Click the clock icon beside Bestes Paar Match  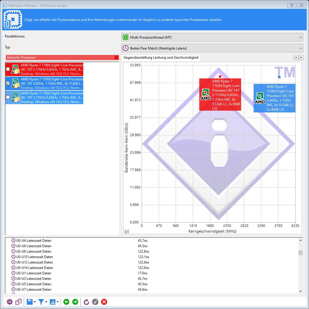[125, 48]
